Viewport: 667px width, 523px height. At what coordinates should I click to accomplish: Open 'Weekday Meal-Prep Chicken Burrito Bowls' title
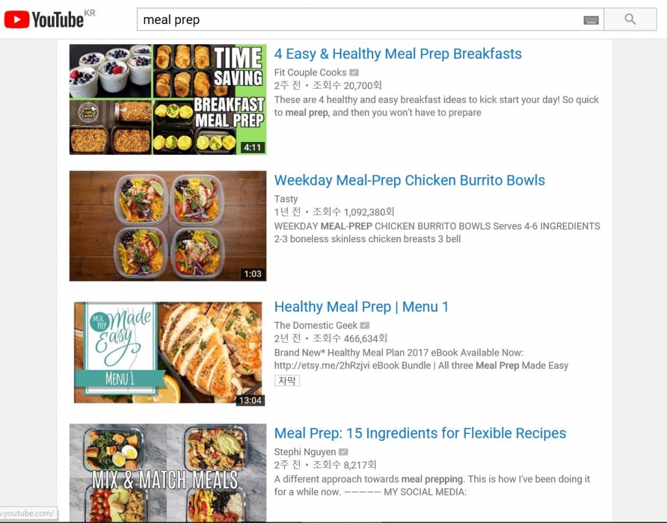[409, 180]
